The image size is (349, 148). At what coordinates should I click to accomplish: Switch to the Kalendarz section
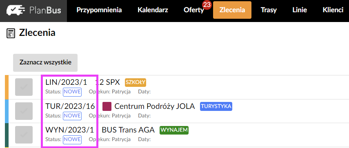point(153,10)
